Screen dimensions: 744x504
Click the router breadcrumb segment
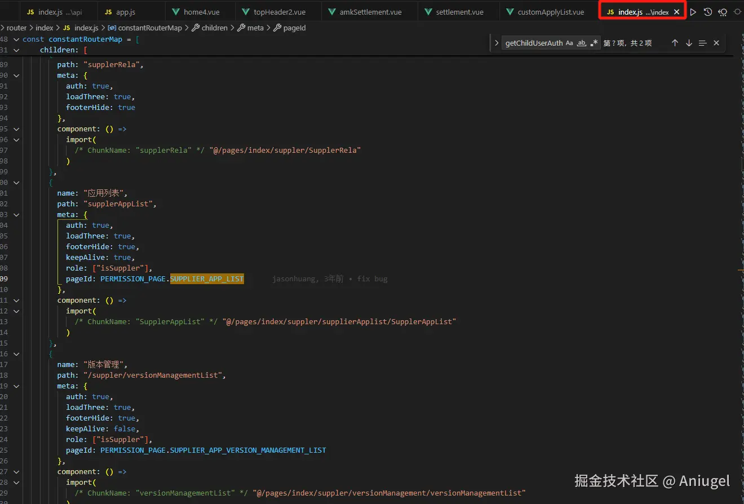coord(16,28)
